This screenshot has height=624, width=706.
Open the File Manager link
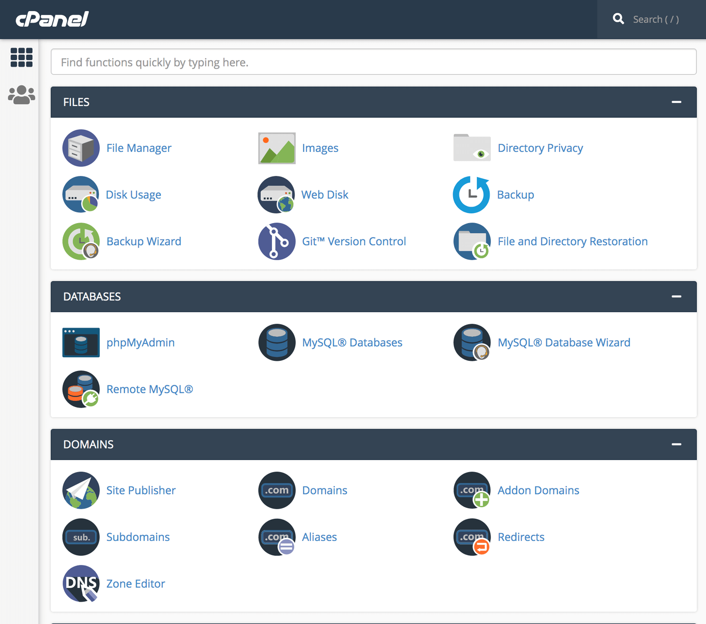tap(139, 148)
